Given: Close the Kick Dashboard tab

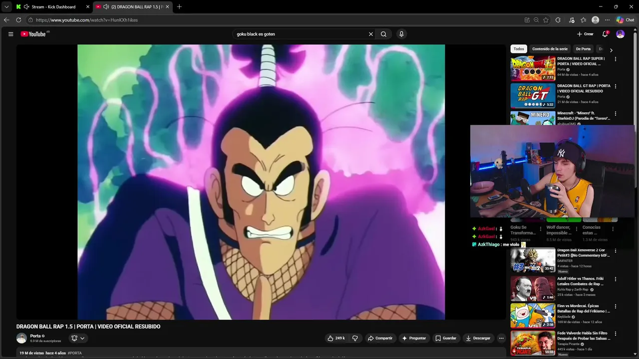Looking at the screenshot, I should (88, 7).
